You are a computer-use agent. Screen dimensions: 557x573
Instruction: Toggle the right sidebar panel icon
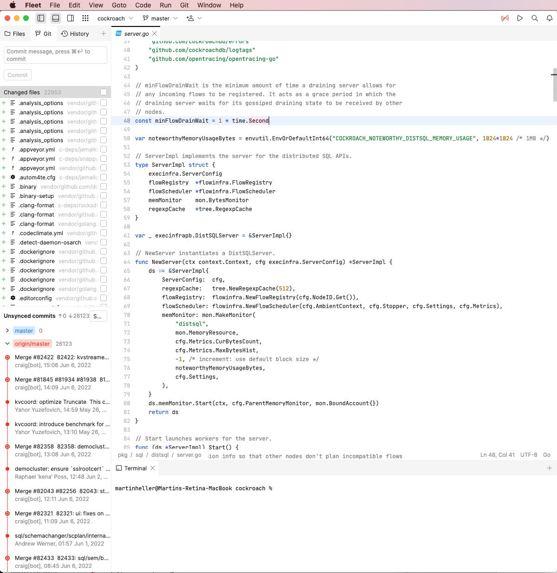(71, 18)
